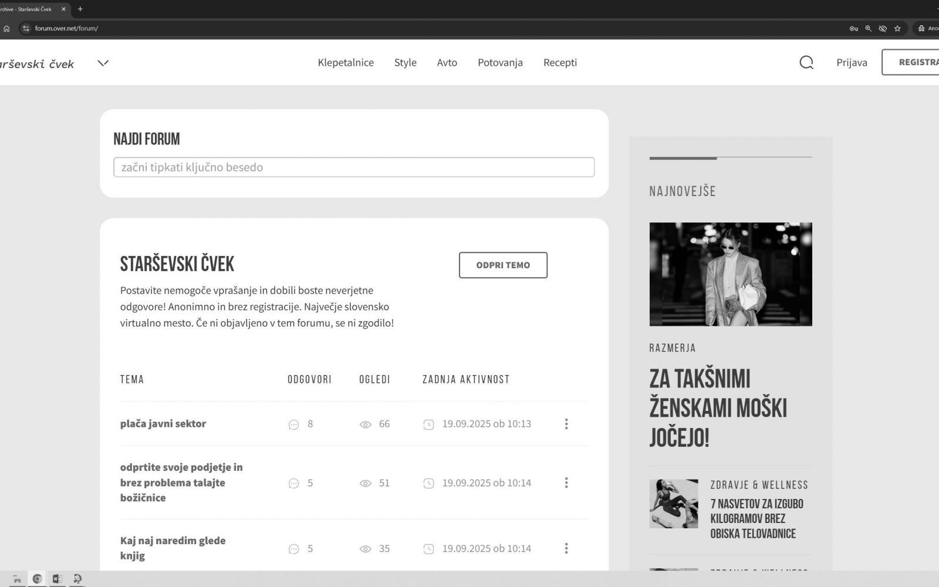Expand the Starševski čvek forum dropdown chevron
The image size is (939, 587).
(x=103, y=63)
